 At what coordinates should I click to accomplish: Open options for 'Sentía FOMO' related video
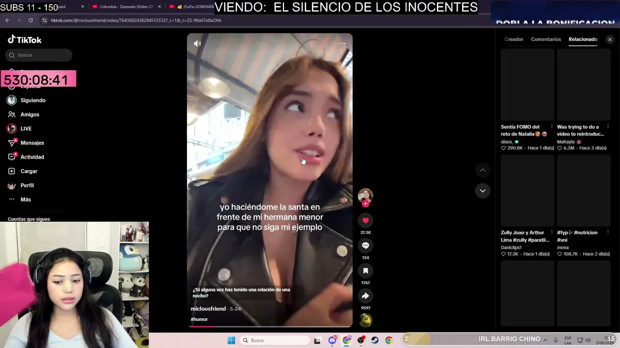click(552, 127)
